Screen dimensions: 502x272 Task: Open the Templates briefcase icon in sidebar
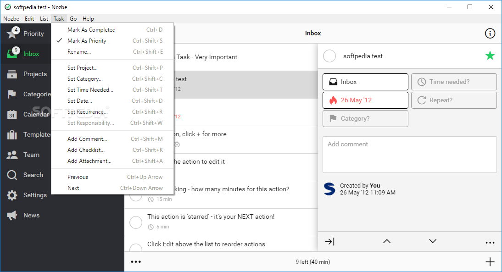(x=12, y=135)
